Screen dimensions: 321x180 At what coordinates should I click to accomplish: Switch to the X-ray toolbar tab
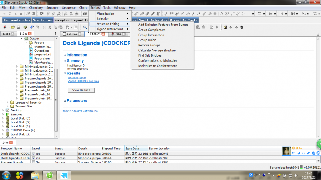click(x=174, y=20)
